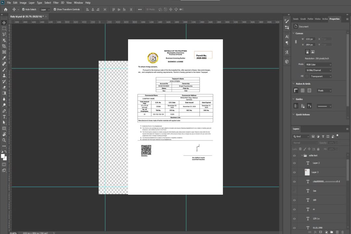
Task: Hide the 'edite text' group visibility
Action: tap(294, 156)
